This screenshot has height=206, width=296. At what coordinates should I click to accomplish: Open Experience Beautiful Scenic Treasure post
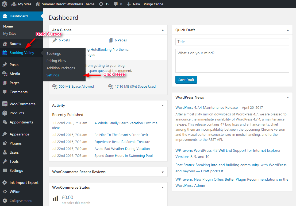tap(122, 142)
